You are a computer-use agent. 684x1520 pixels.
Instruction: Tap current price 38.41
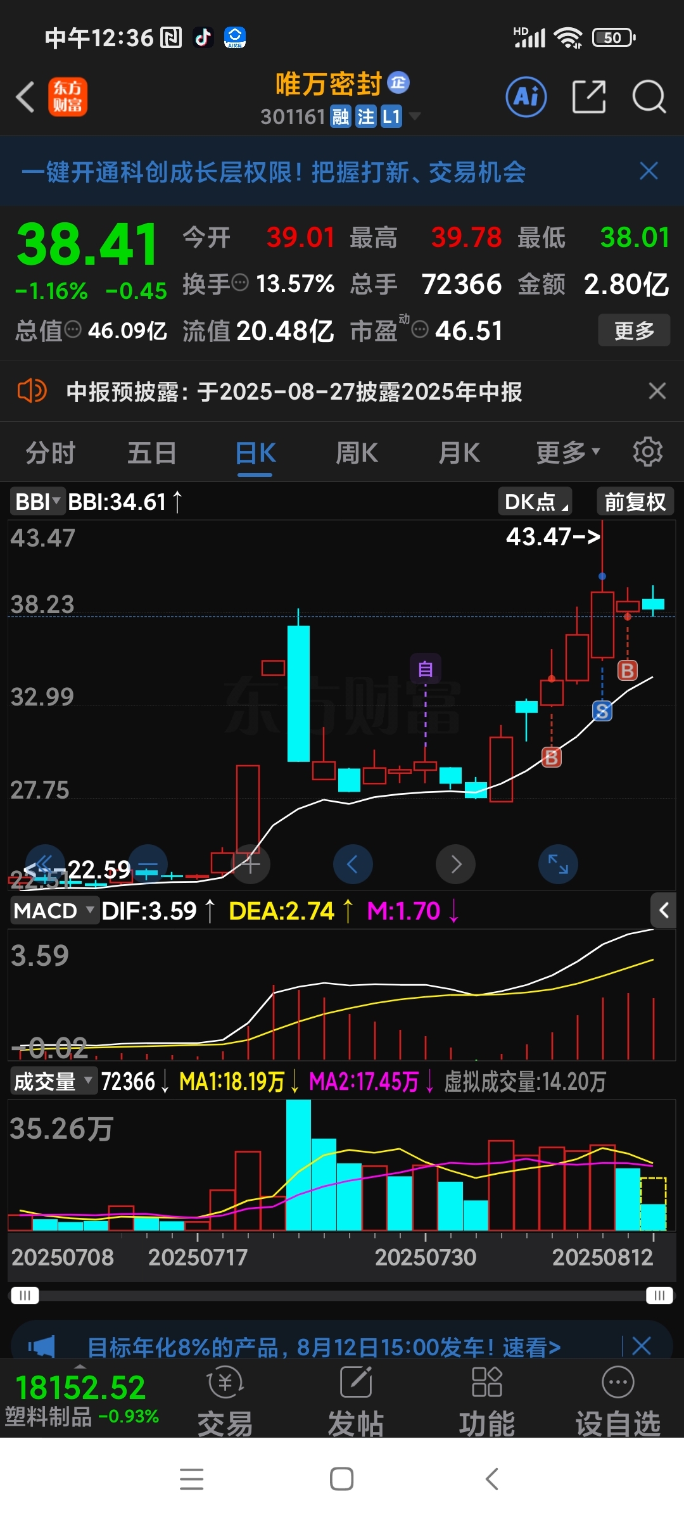point(87,244)
